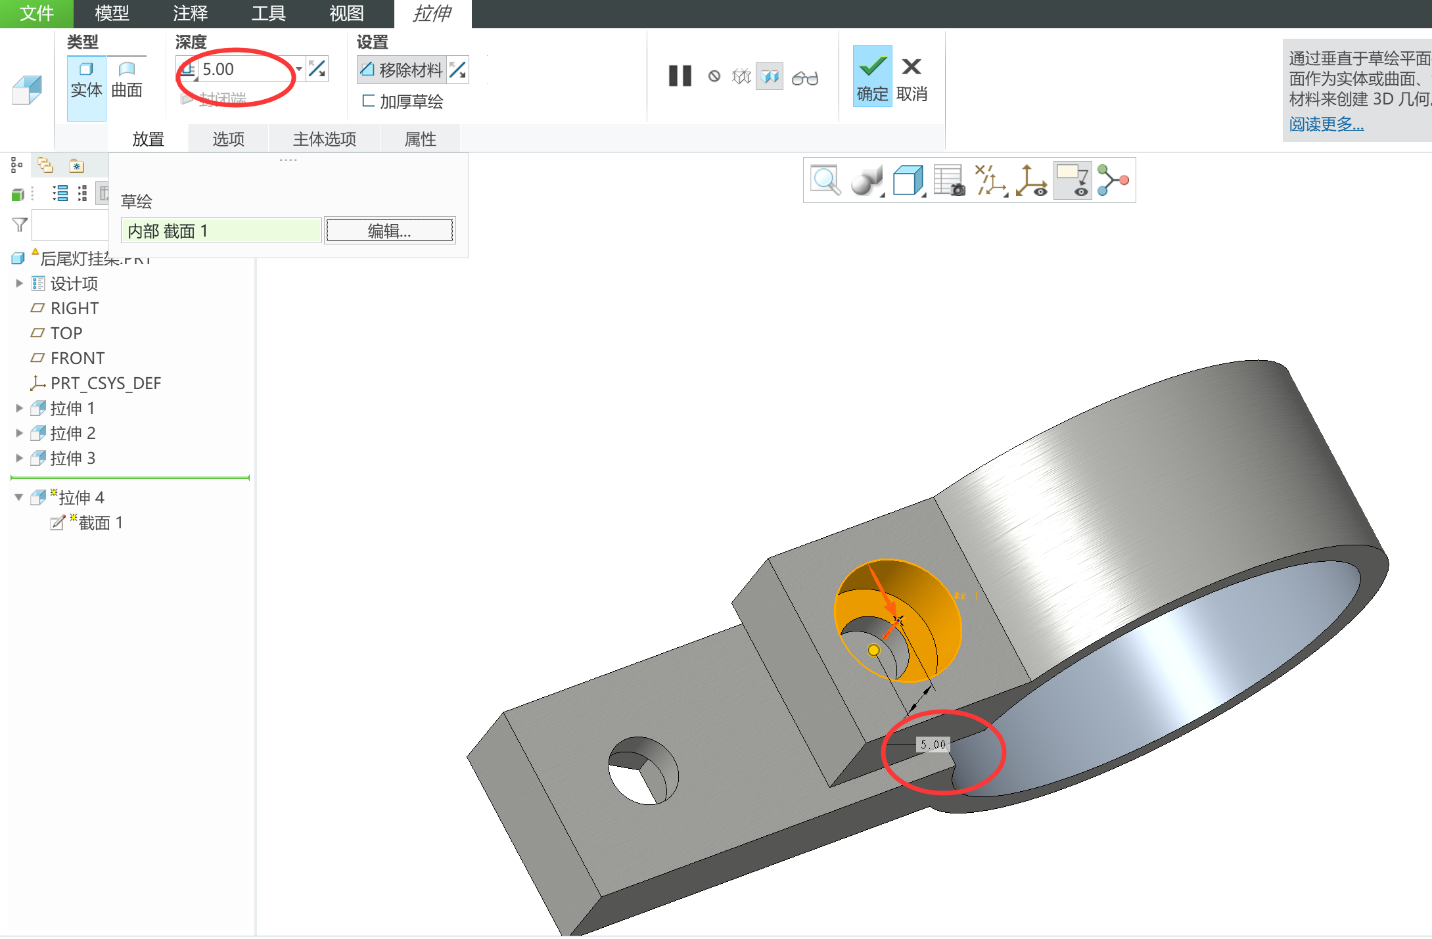Click the 编辑... sketch edit button
Viewport: 1432px width, 939px height.
(x=389, y=231)
